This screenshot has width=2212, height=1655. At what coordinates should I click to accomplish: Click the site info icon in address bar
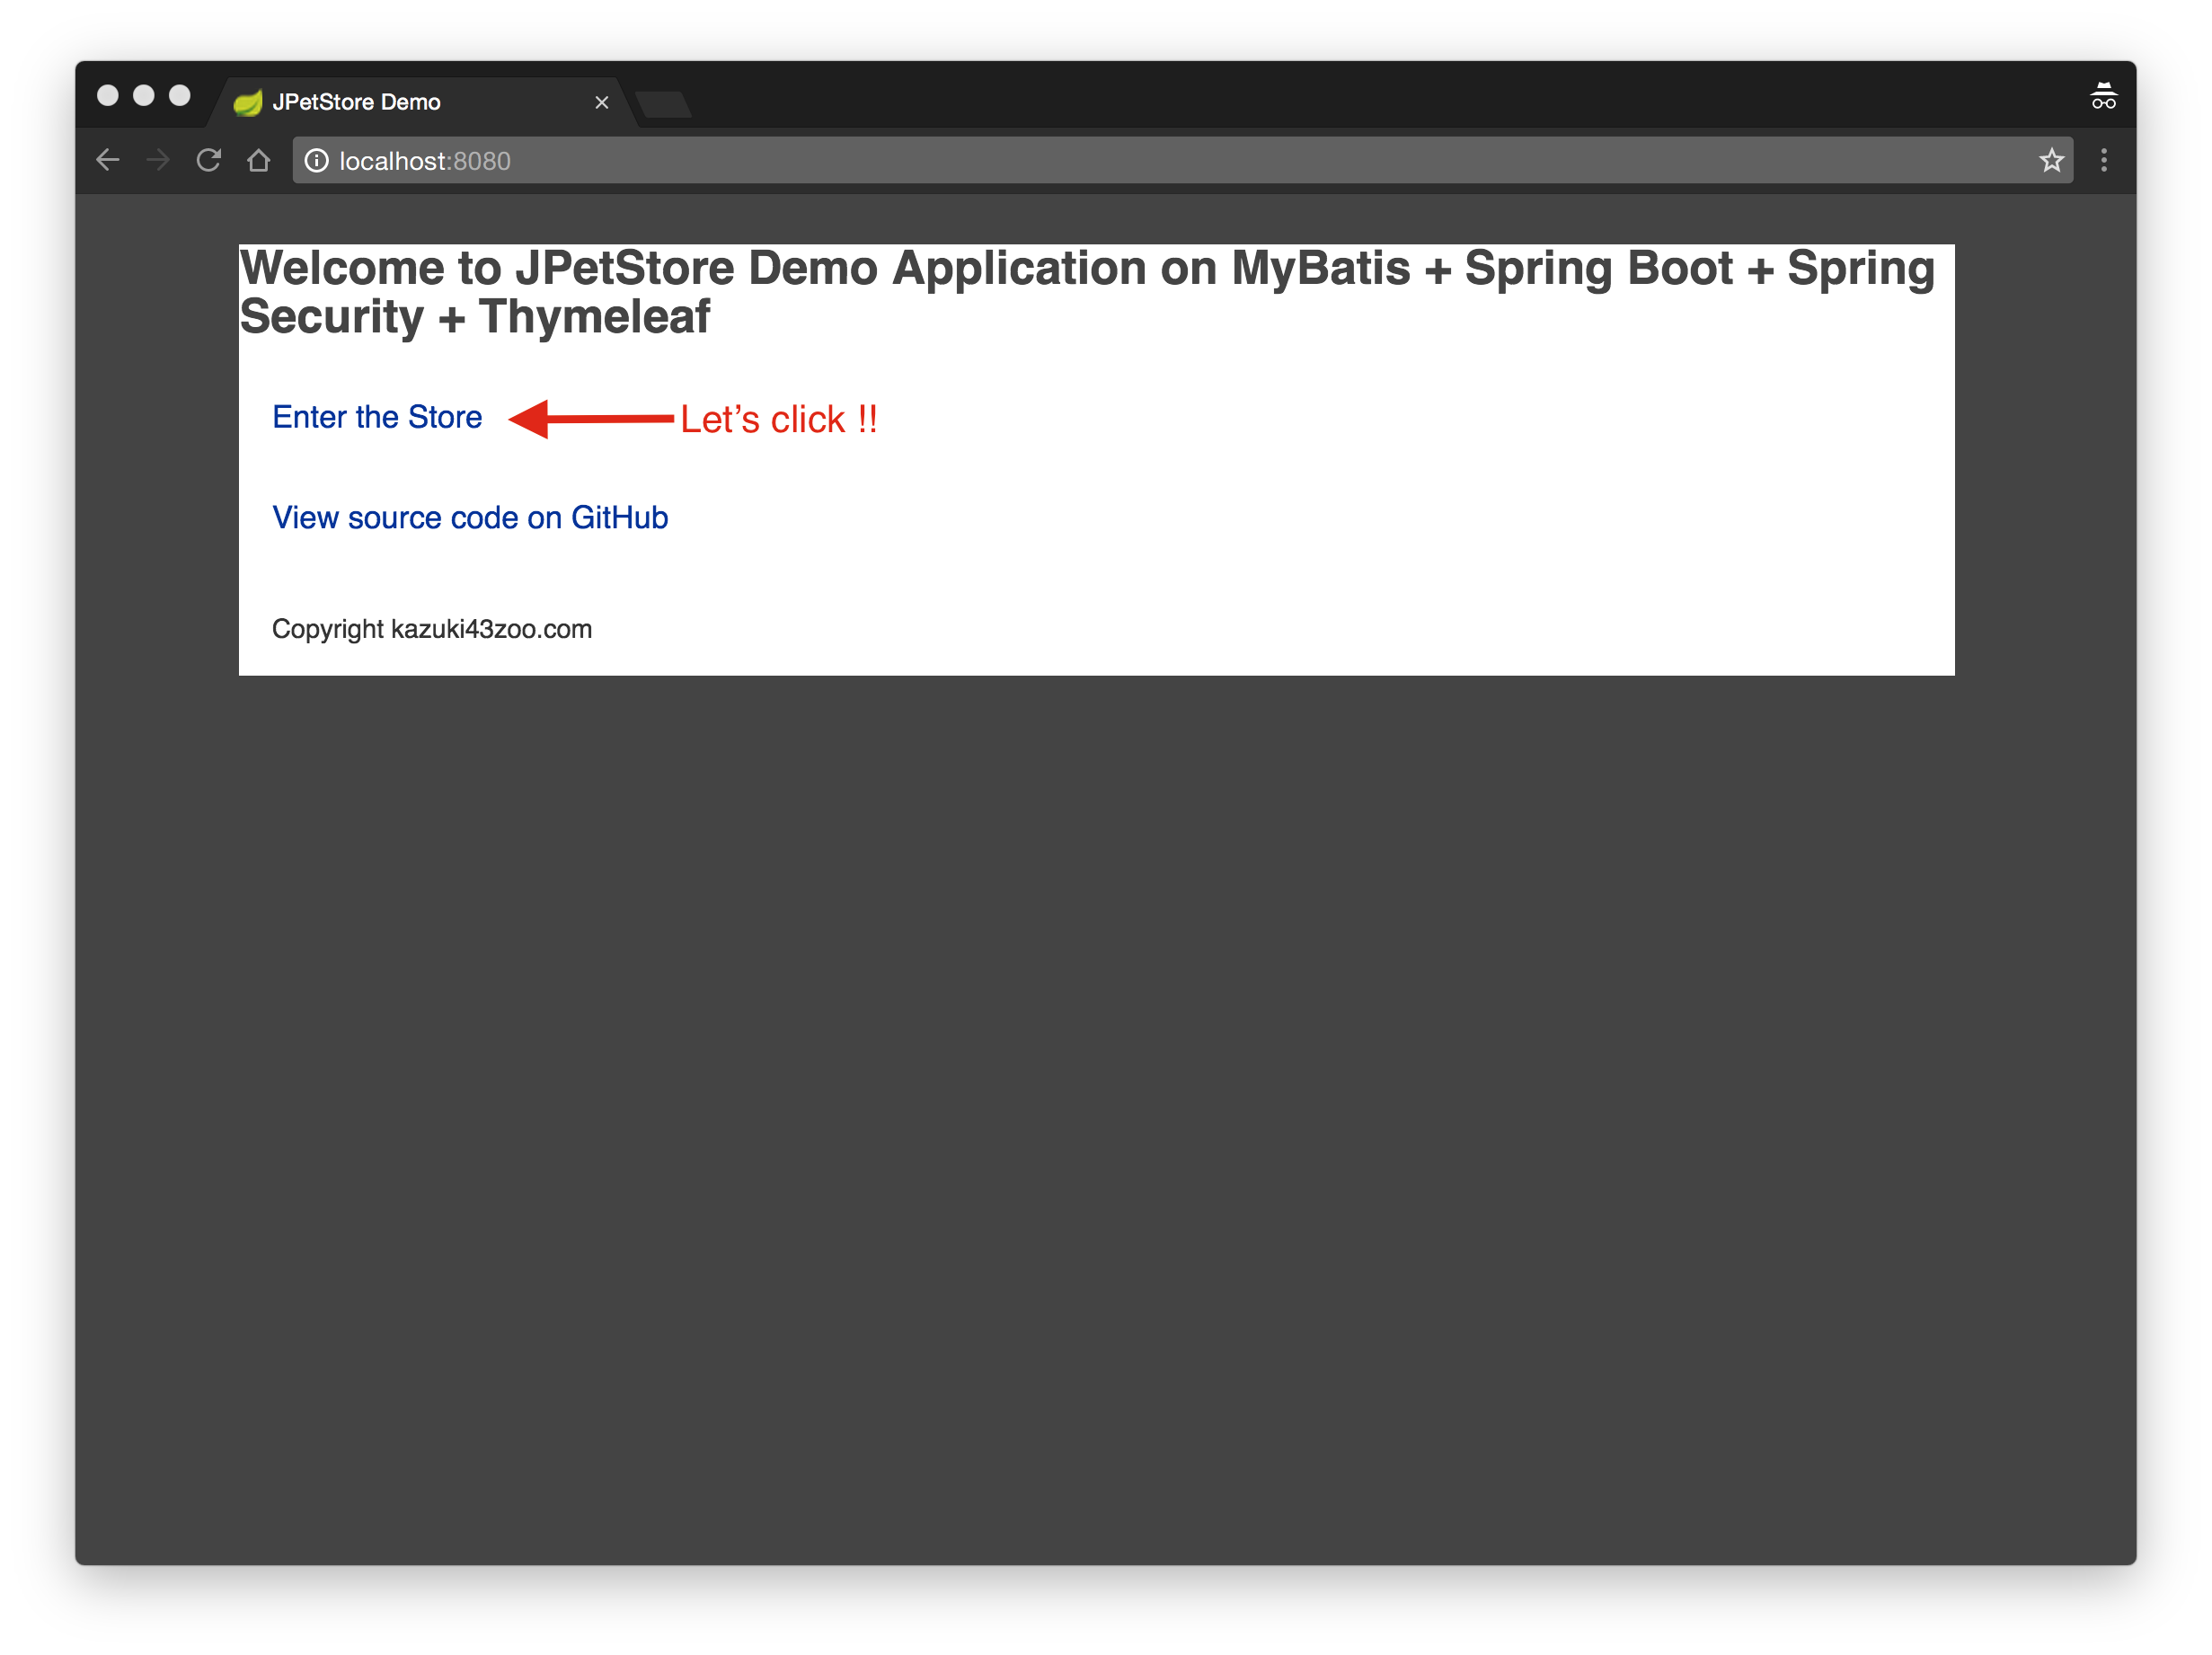316,161
